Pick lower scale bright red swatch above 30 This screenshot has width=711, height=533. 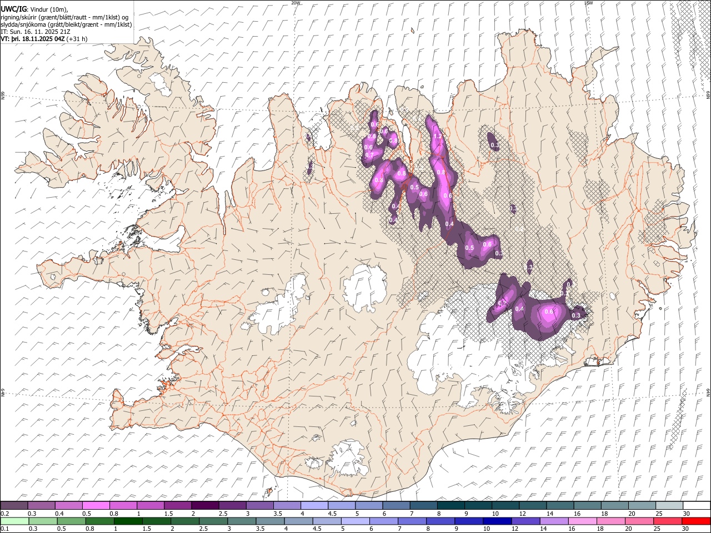click(696, 521)
